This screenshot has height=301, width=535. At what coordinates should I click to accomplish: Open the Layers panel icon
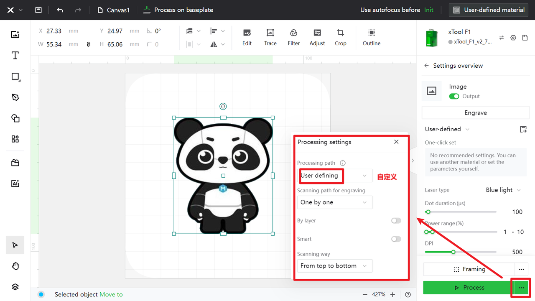(15, 287)
